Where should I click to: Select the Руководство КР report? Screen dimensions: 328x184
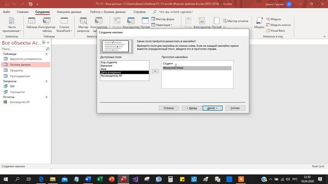[x=26, y=102]
